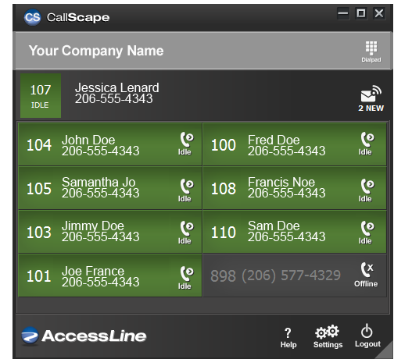Select the offline 898 (206) 577-4329 entry
The height and width of the screenshot is (359, 394).
pos(295,275)
